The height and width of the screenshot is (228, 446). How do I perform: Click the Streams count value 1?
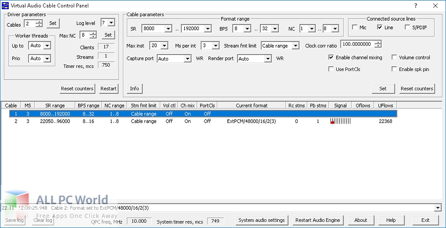[x=106, y=56]
